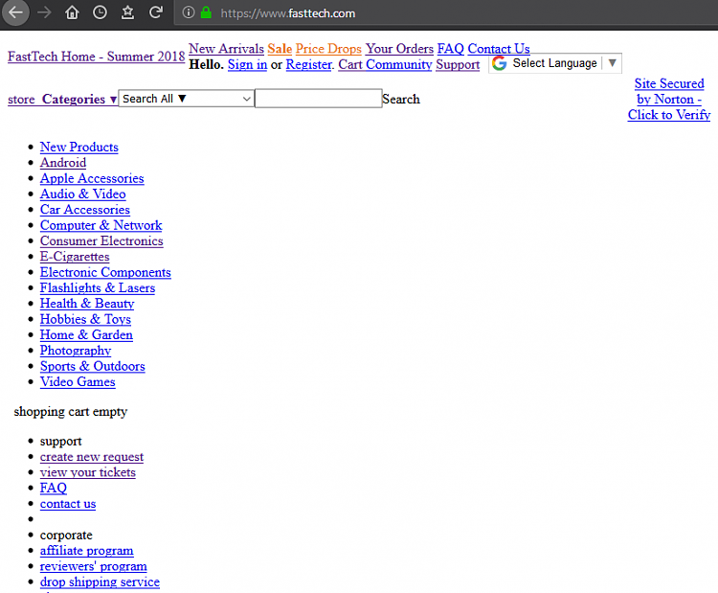This screenshot has height=593, width=718.
Task: Browse Sports & Outdoors category
Action: [93, 366]
